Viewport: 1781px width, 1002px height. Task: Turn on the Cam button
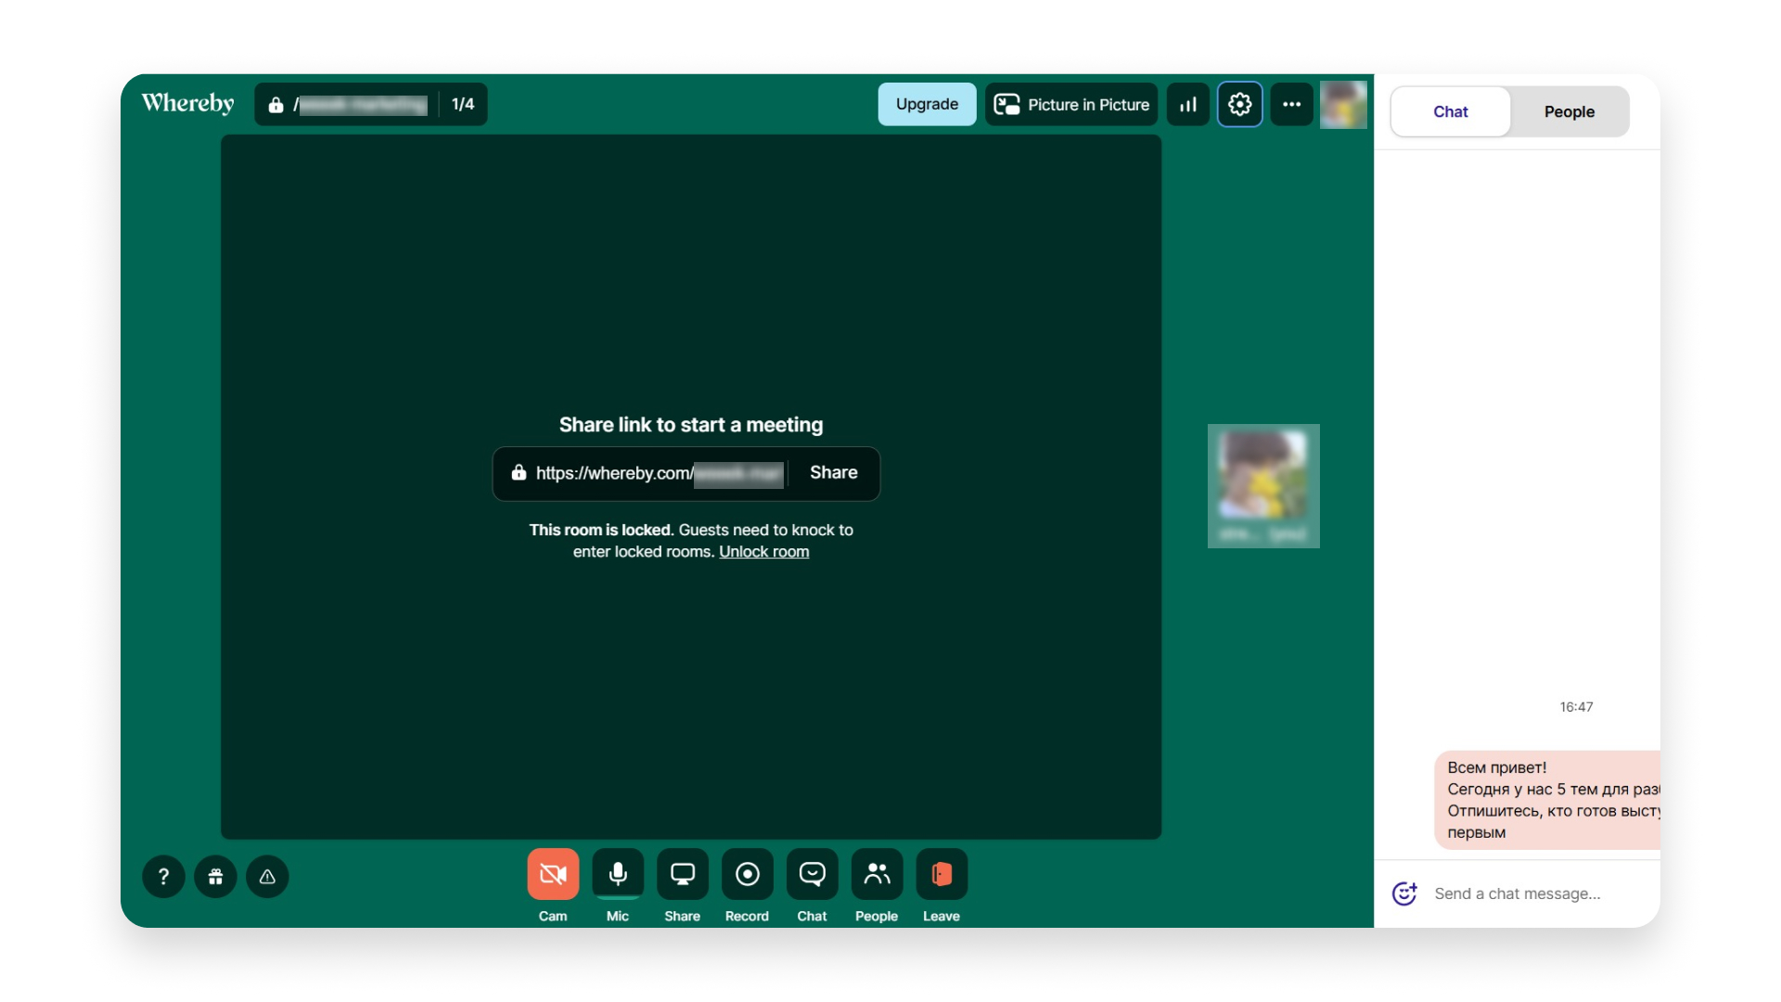click(x=553, y=874)
